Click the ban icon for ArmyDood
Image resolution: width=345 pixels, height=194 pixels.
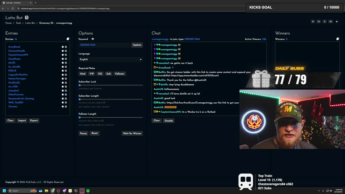pyautogui.click(x=66, y=47)
